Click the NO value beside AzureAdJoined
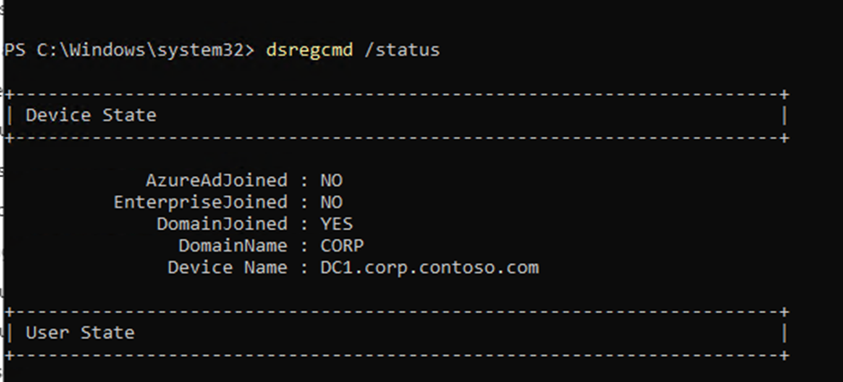Image resolution: width=843 pixels, height=382 pixels. [x=331, y=181]
